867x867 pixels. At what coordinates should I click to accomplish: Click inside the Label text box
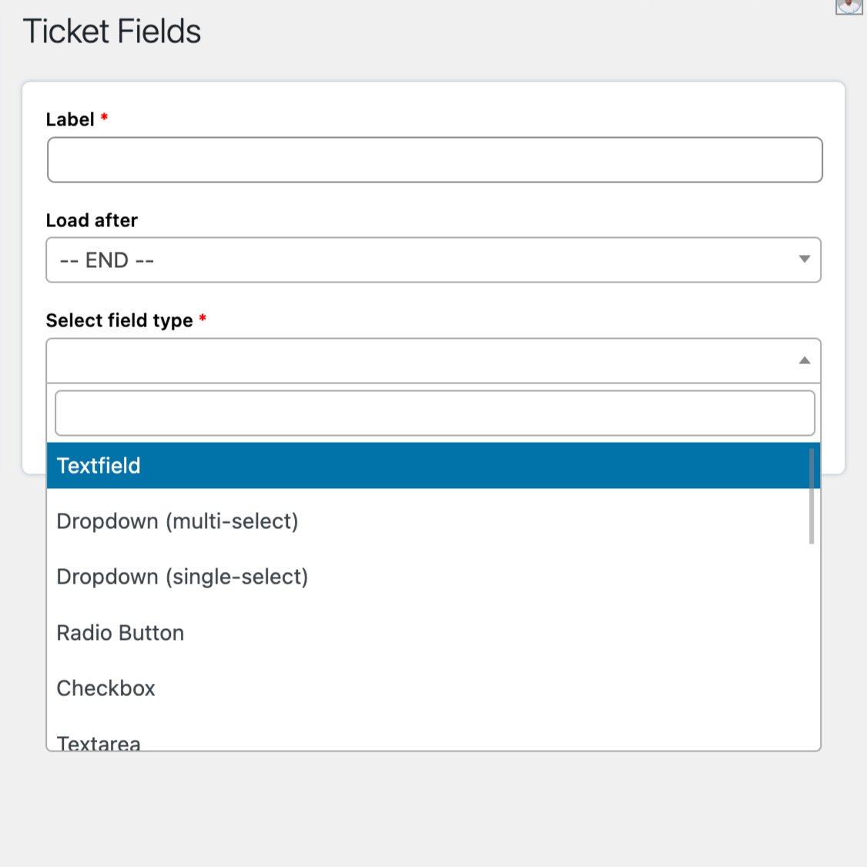(x=434, y=160)
